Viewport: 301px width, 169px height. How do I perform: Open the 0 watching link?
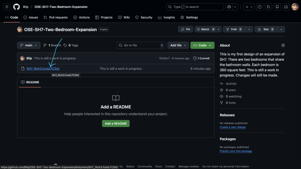click(231, 97)
